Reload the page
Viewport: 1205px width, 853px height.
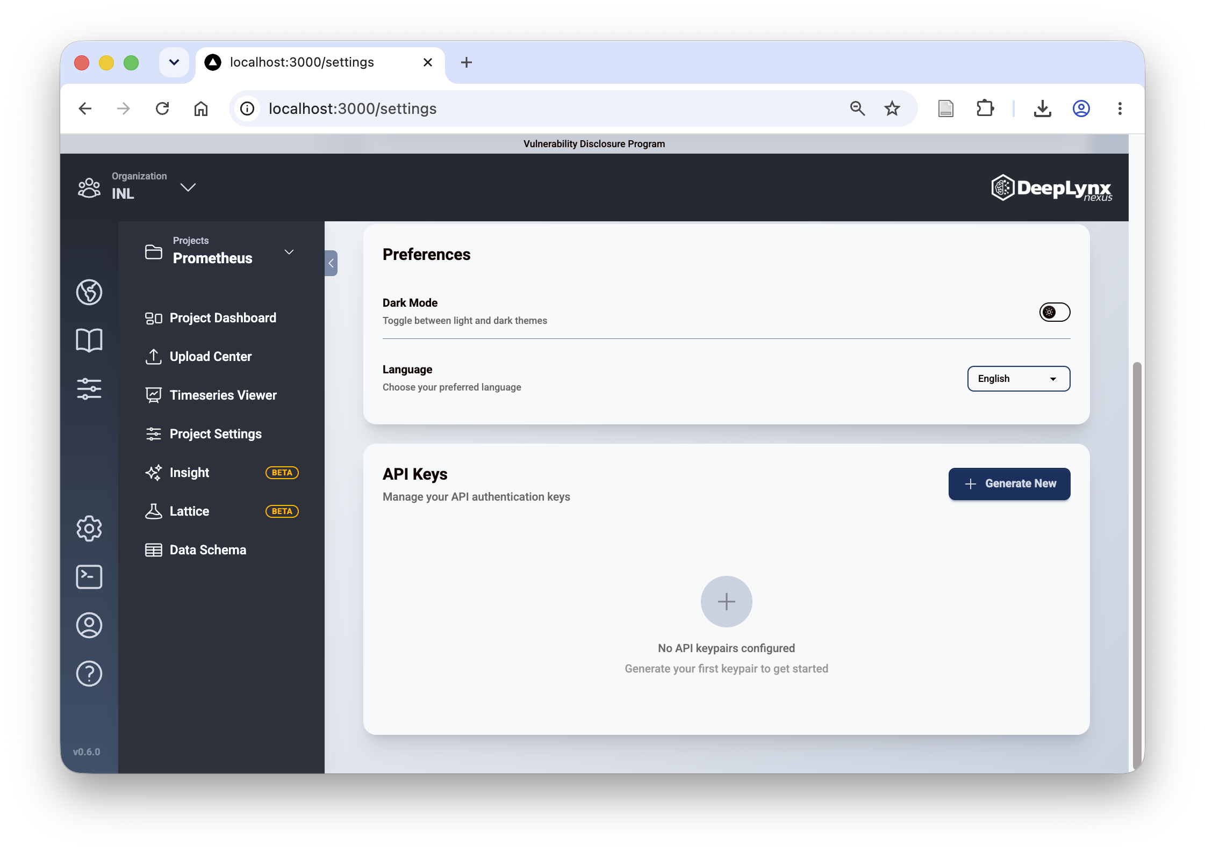tap(162, 109)
